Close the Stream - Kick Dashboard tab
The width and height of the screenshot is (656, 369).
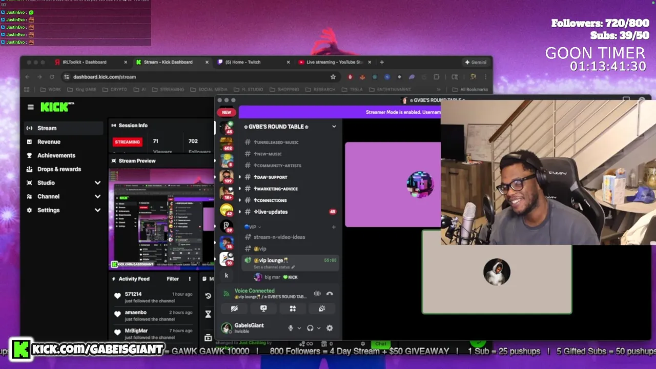pos(207,62)
